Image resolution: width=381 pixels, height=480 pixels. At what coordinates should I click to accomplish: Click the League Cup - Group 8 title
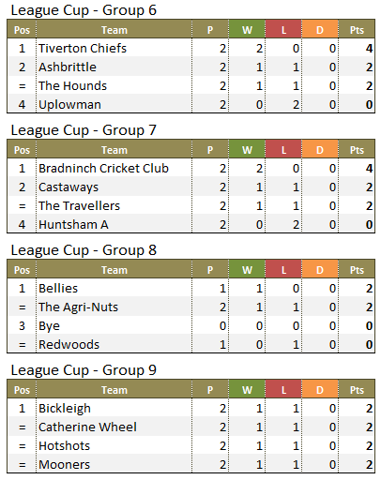click(x=84, y=250)
